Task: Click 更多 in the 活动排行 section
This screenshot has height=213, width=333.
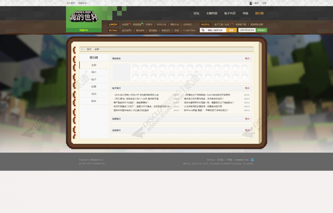Action: [x=247, y=130]
